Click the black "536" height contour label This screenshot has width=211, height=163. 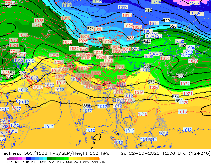[130, 38]
